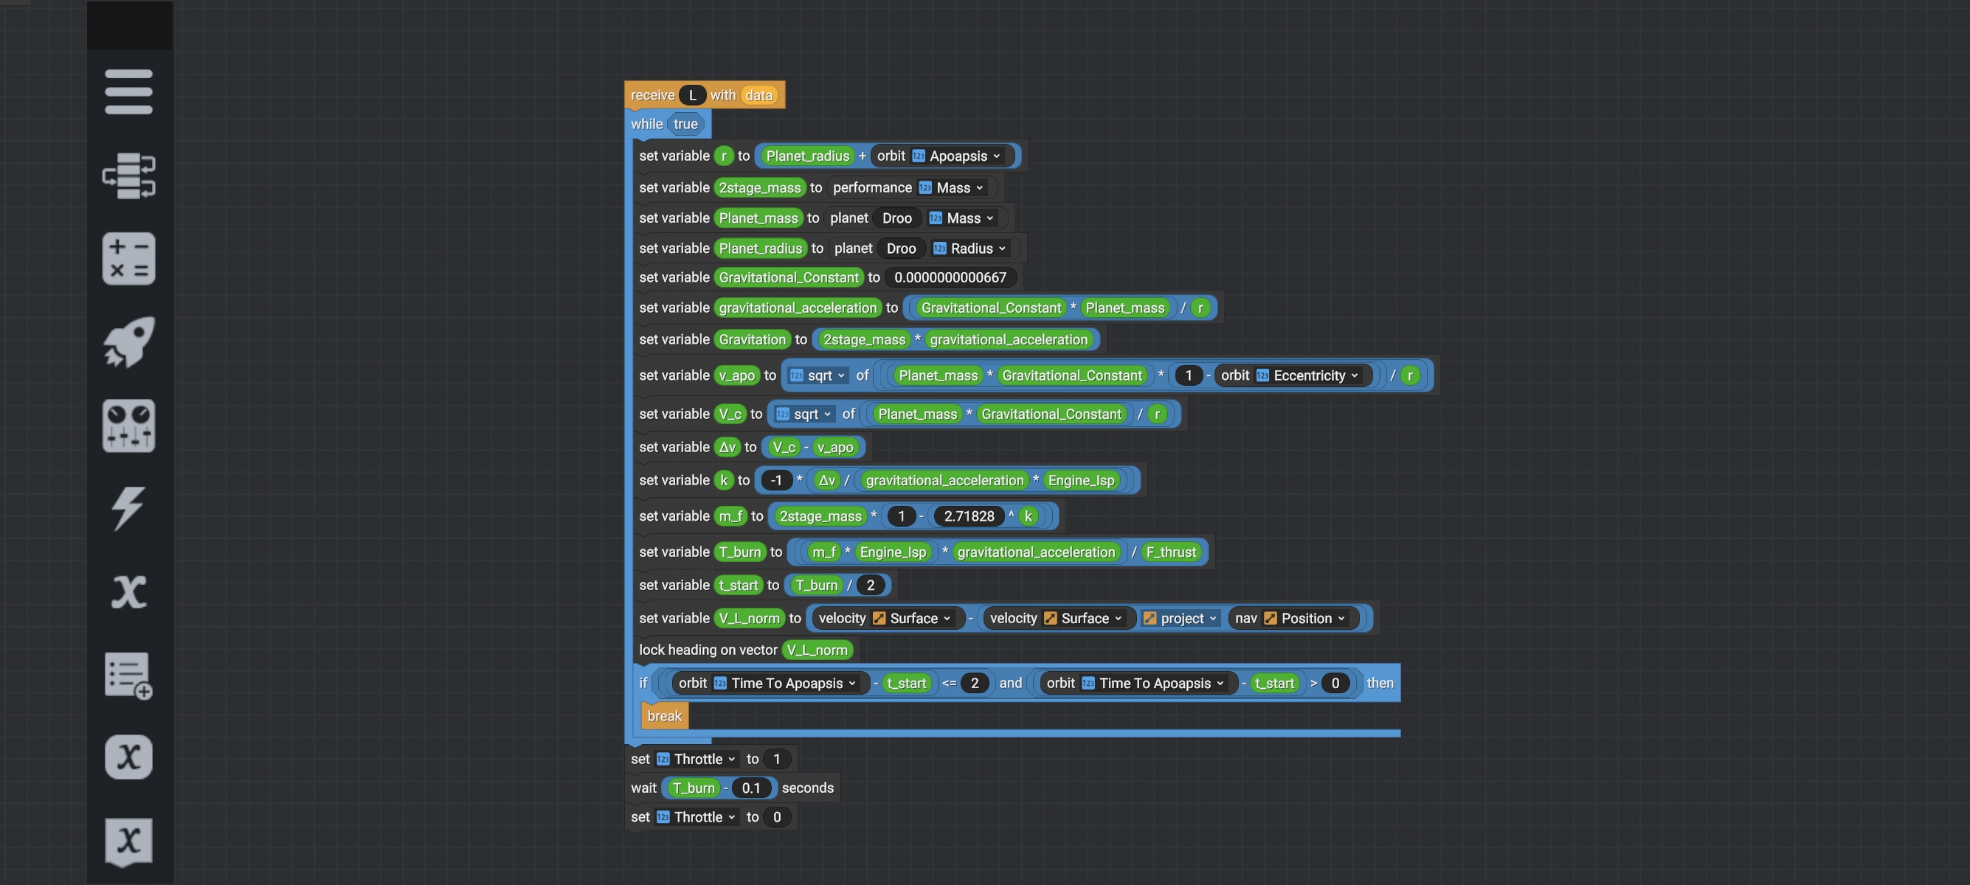The width and height of the screenshot is (1970, 885).
Task: Open the Craft Information gauges icon
Action: click(128, 425)
